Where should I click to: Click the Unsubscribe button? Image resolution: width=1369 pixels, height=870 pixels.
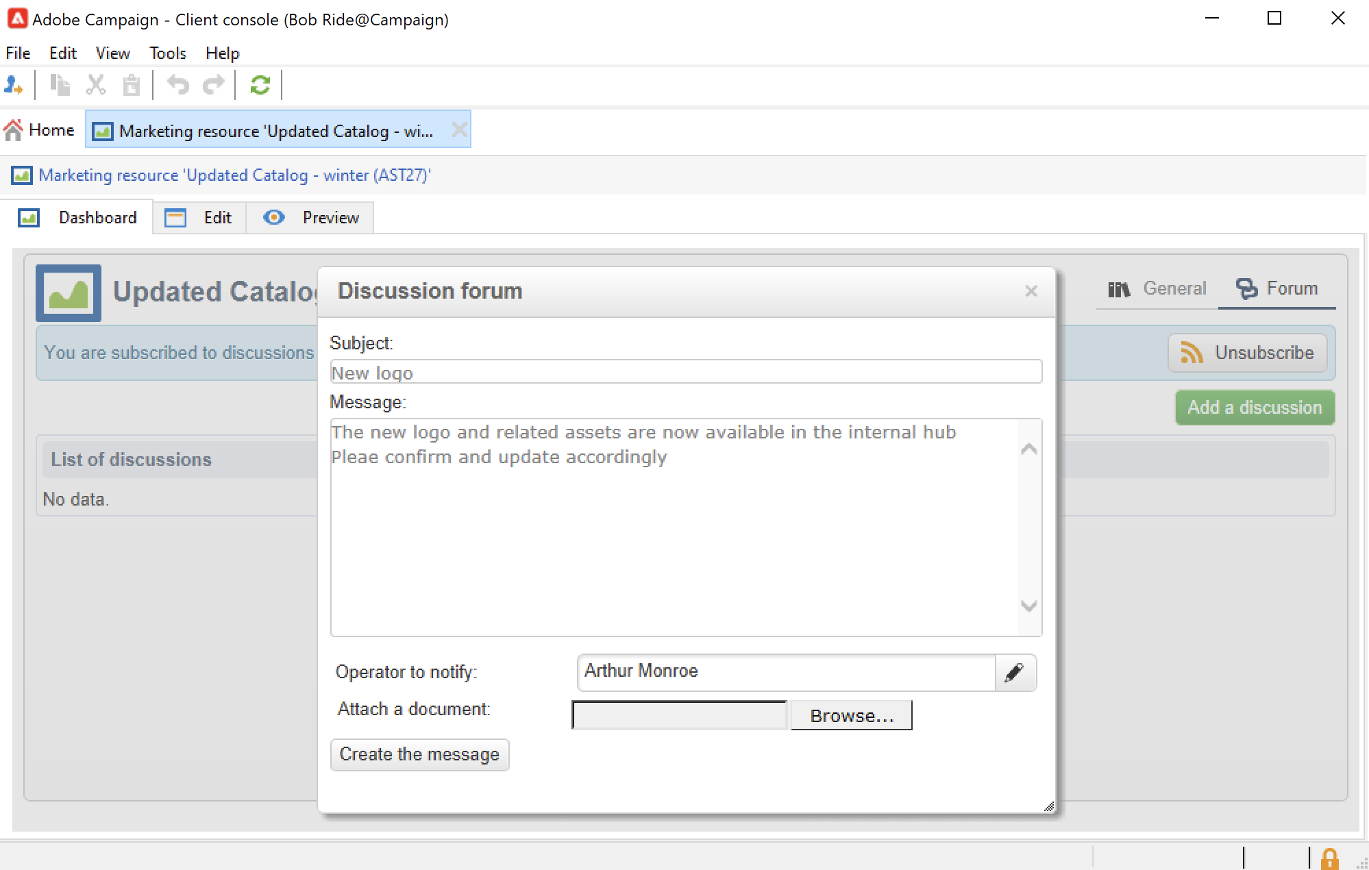tap(1247, 353)
